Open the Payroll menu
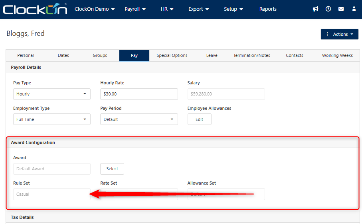 point(135,9)
